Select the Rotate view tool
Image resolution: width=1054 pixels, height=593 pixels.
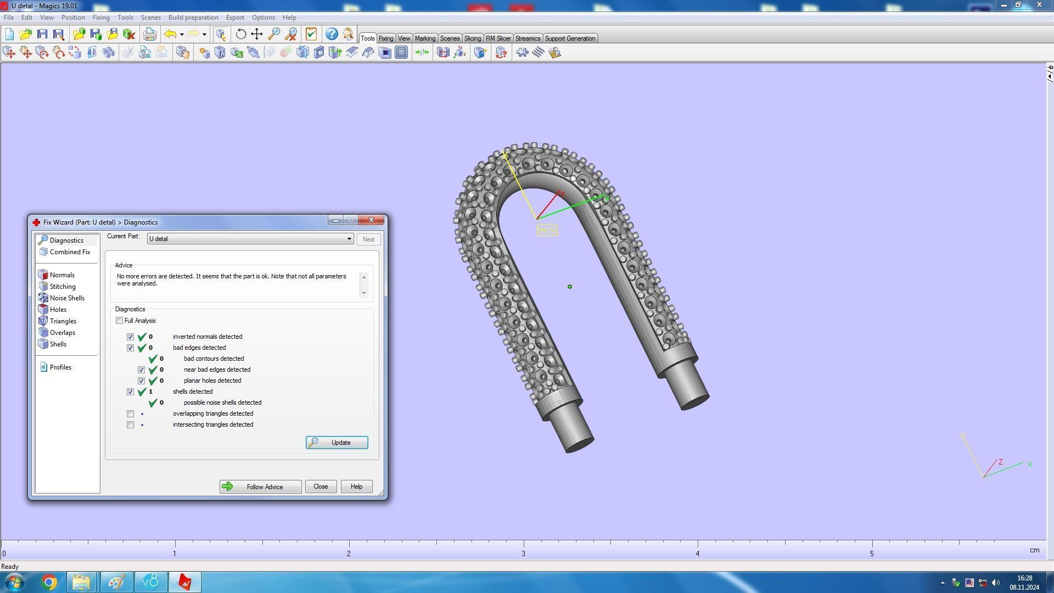(x=240, y=35)
